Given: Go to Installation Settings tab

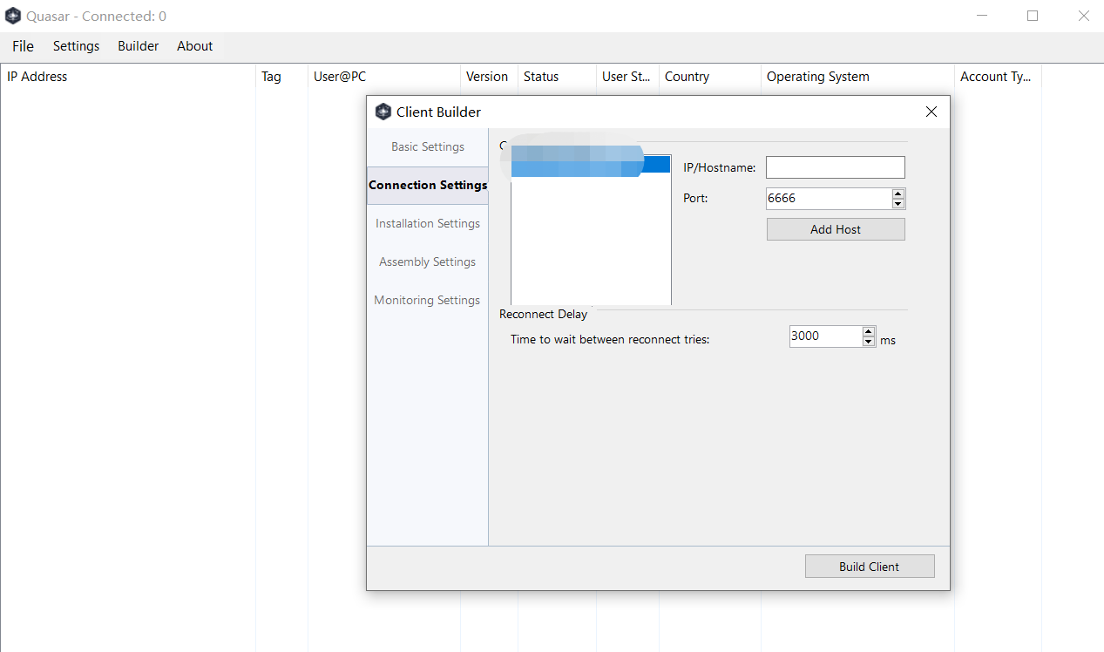Looking at the screenshot, I should coord(427,223).
